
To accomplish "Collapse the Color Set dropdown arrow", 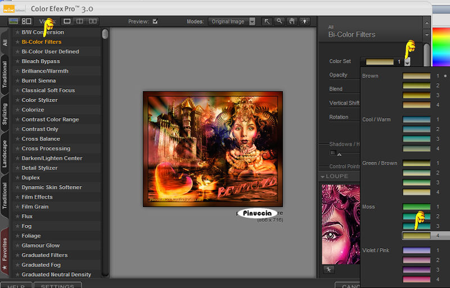I will pyautogui.click(x=407, y=62).
